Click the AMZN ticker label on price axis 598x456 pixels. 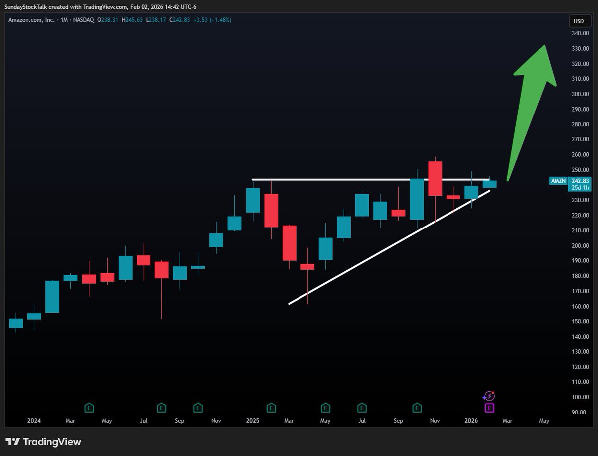[x=558, y=181]
